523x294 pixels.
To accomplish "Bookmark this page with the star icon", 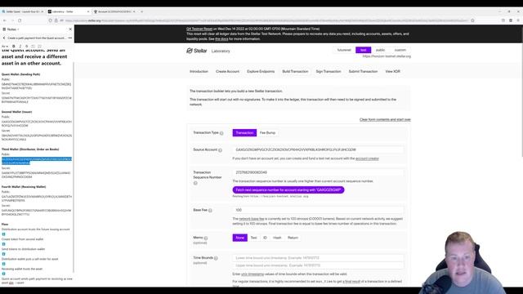I will coord(472,20).
